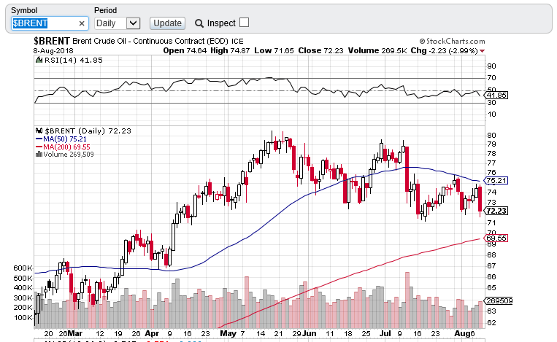
Task: Click the May label on date axis
Action: (x=228, y=333)
